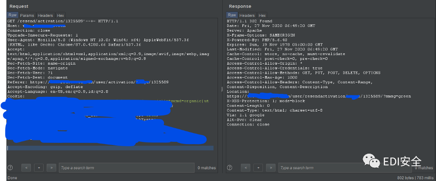This screenshot has width=436, height=181.
Task: Click previous match arrow in Request search
Action: tap(26, 168)
